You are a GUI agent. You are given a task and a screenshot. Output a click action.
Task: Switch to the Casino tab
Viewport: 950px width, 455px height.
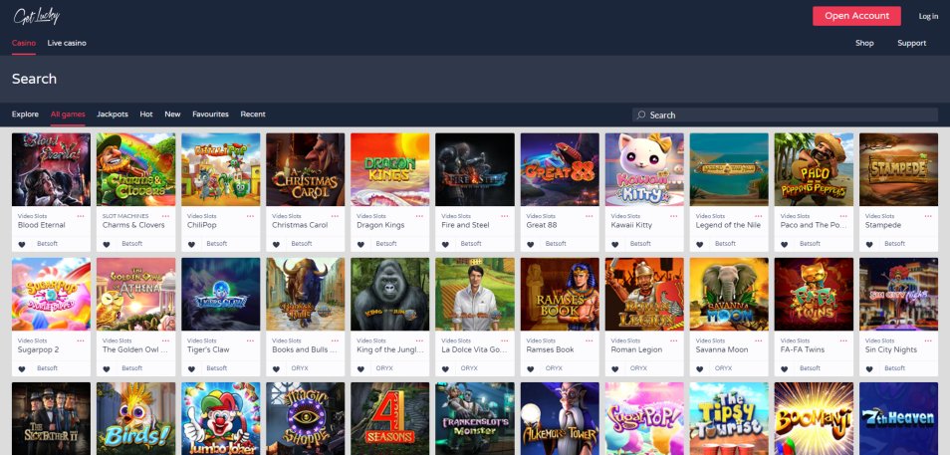tap(24, 43)
